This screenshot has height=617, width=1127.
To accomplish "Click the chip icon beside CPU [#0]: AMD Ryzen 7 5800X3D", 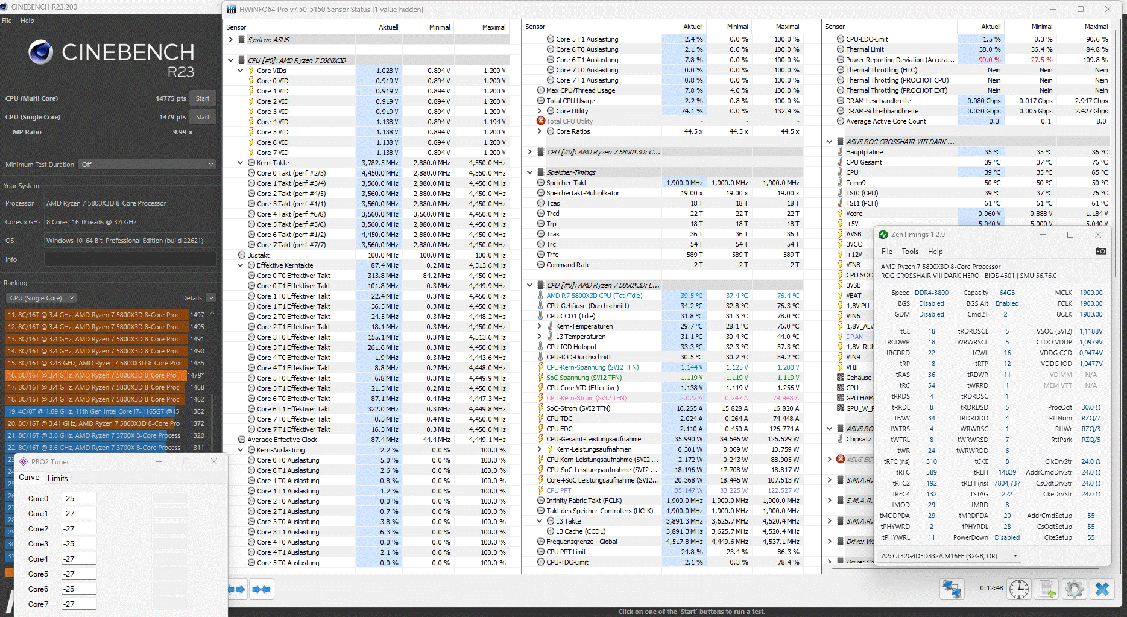I will pyautogui.click(x=242, y=60).
